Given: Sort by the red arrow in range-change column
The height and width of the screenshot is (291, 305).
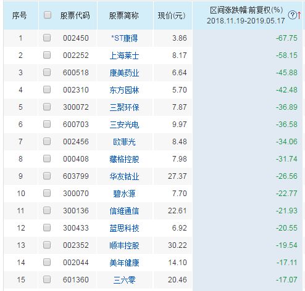Looking at the screenshot, I should pos(299,15).
